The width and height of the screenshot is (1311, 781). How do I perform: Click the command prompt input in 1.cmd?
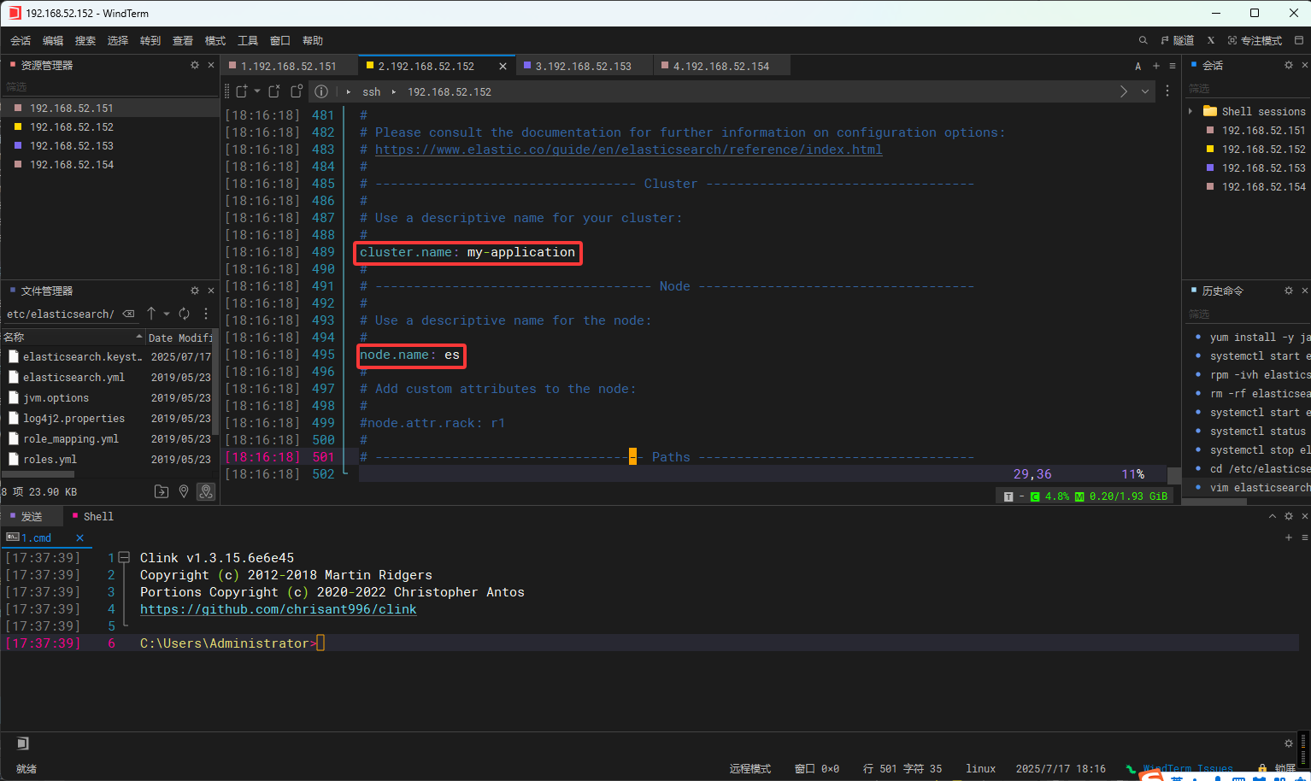point(320,643)
